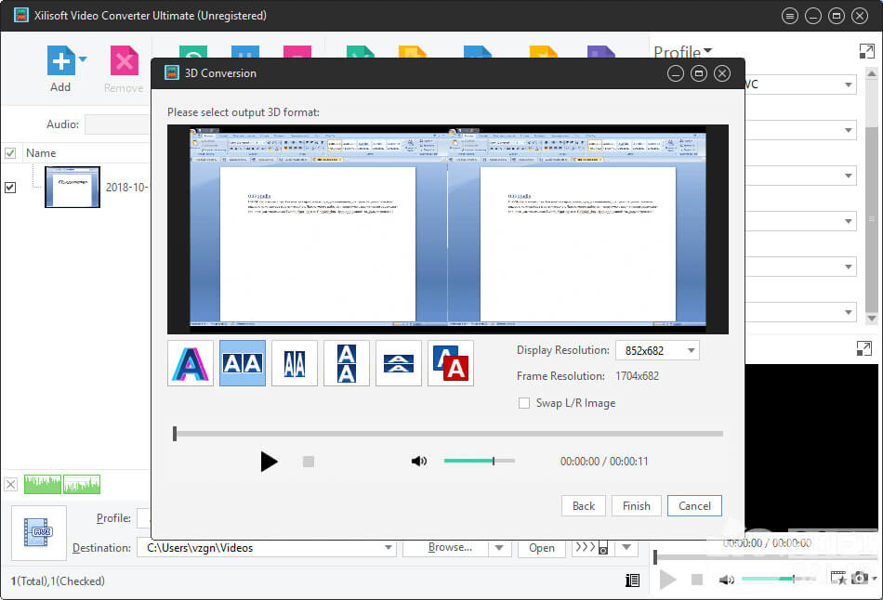
Task: Click the Open destination button
Action: [542, 548]
